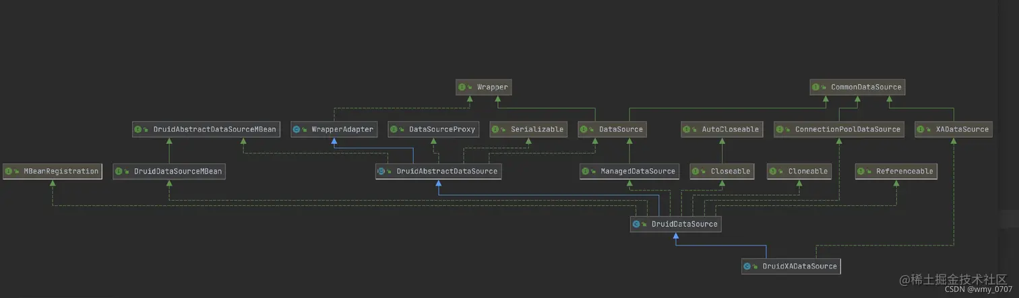
Task: Select the DruidAbstractDataSourceMBean label
Action: click(214, 129)
